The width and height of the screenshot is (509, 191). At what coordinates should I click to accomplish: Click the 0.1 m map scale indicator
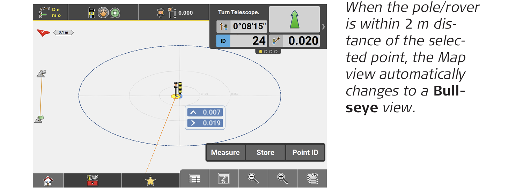[x=63, y=32]
